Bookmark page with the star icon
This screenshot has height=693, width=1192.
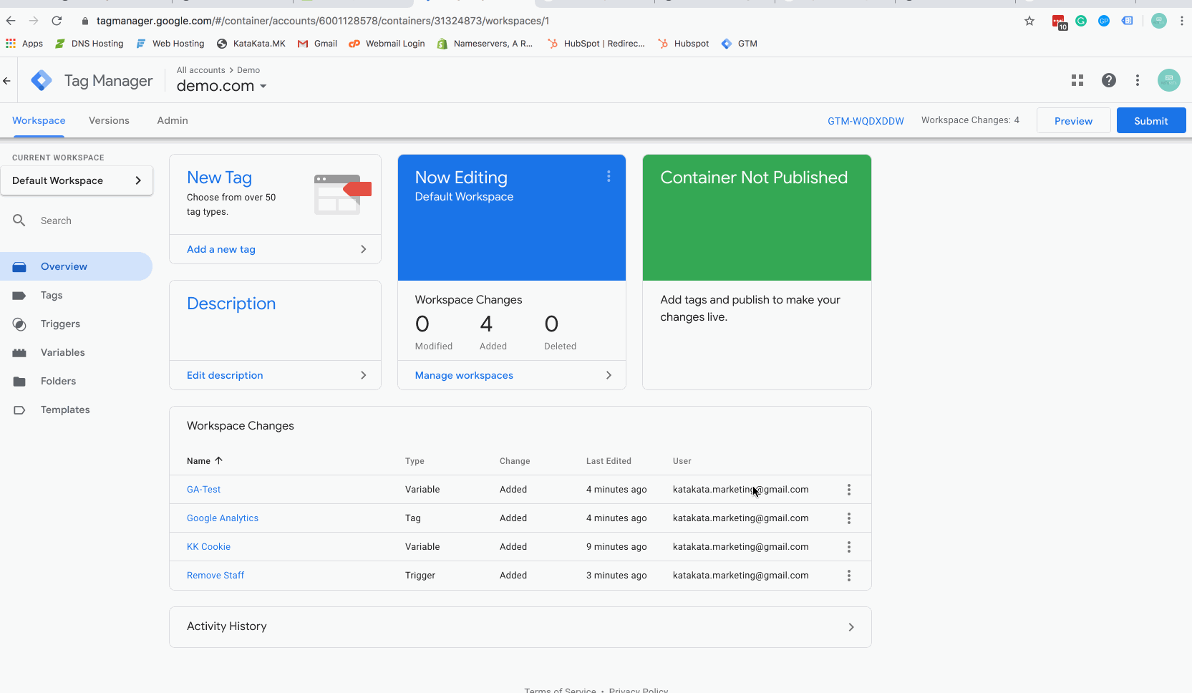(x=1029, y=21)
